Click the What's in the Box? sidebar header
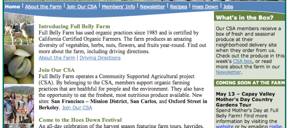This screenshot has width=290, height=128. pos(244,18)
